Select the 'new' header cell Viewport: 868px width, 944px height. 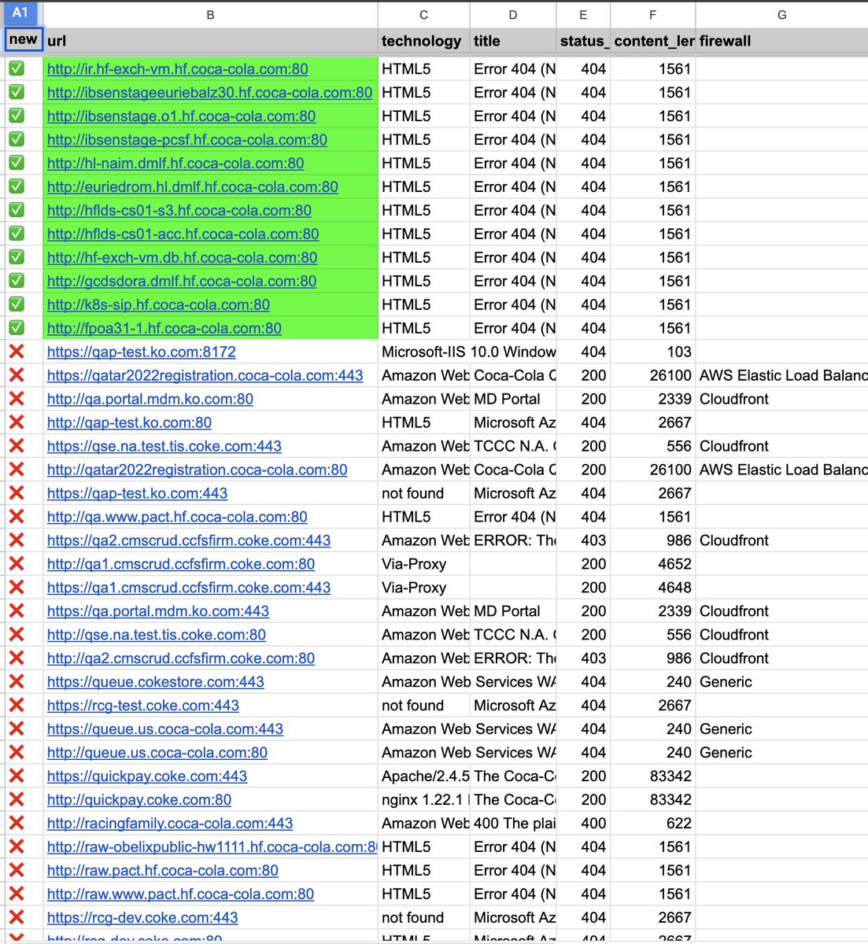tap(24, 39)
